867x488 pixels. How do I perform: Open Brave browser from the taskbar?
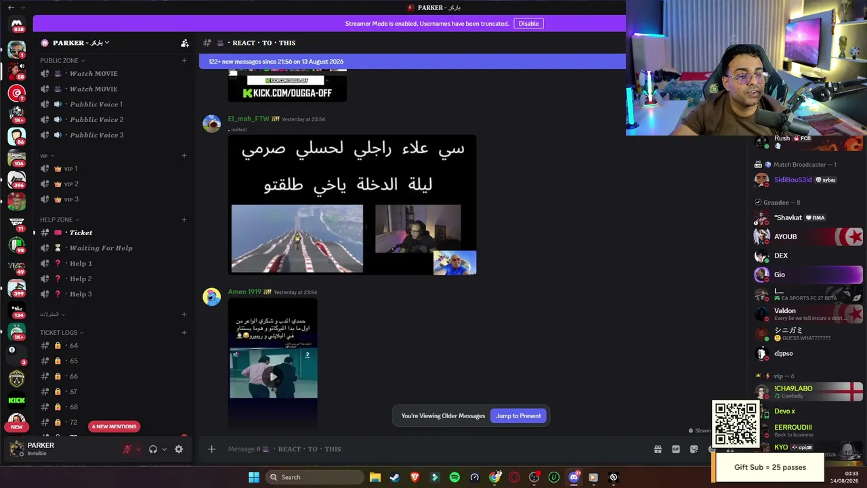[x=415, y=477]
